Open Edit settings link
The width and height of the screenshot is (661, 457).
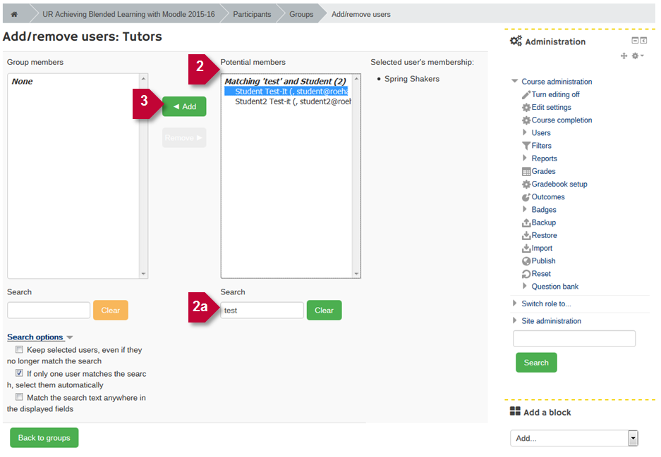click(552, 107)
